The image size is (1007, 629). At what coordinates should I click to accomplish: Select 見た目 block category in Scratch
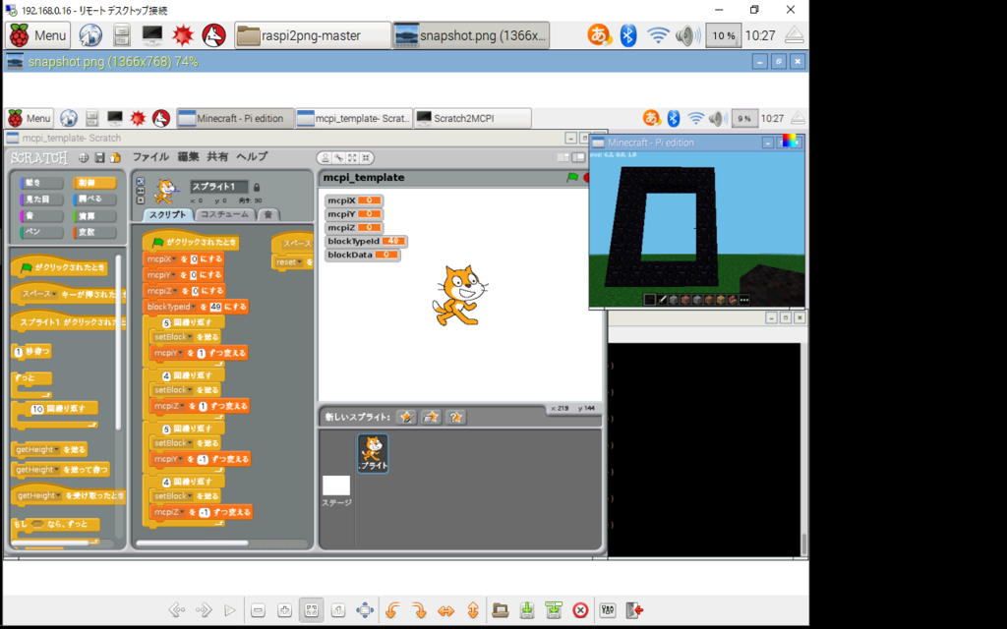coord(41,199)
